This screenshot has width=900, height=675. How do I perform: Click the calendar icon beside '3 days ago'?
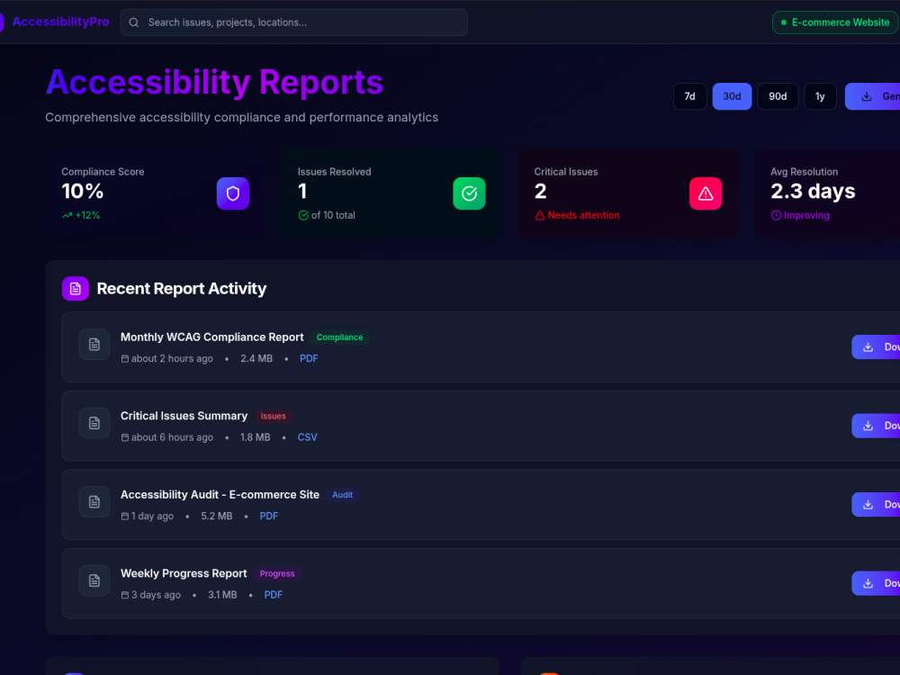tap(124, 595)
